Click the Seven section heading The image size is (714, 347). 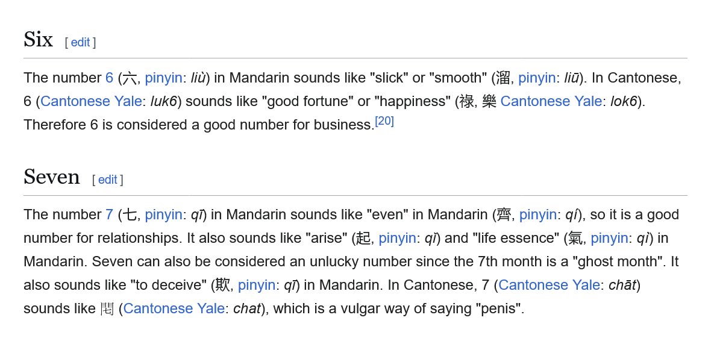pos(52,177)
